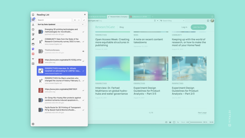This screenshot has width=245, height=138.
Task: Open Thioltransferases reading list entry
Action: (x=62, y=51)
